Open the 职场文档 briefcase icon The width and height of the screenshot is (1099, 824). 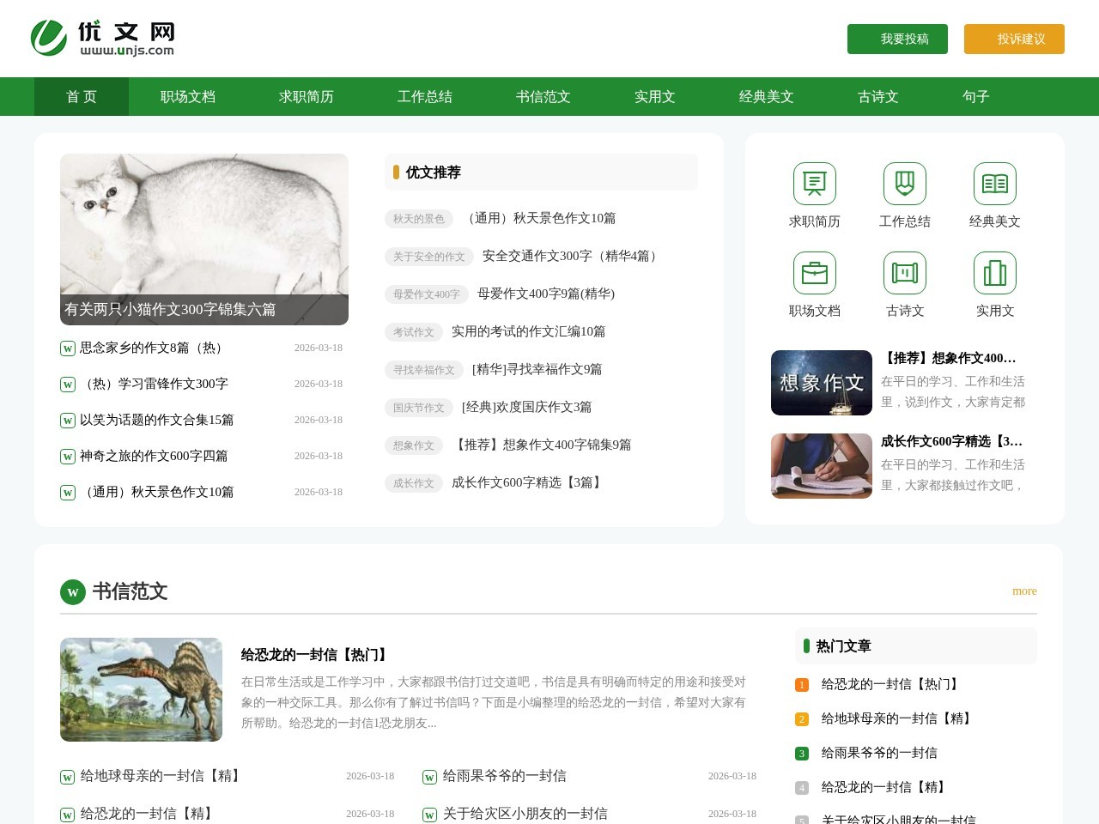tap(813, 272)
